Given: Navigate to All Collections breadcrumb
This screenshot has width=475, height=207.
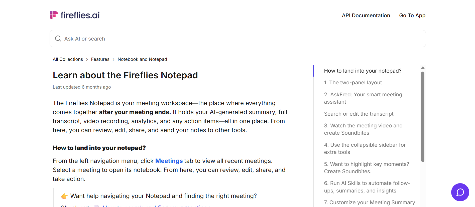Looking at the screenshot, I should (68, 59).
